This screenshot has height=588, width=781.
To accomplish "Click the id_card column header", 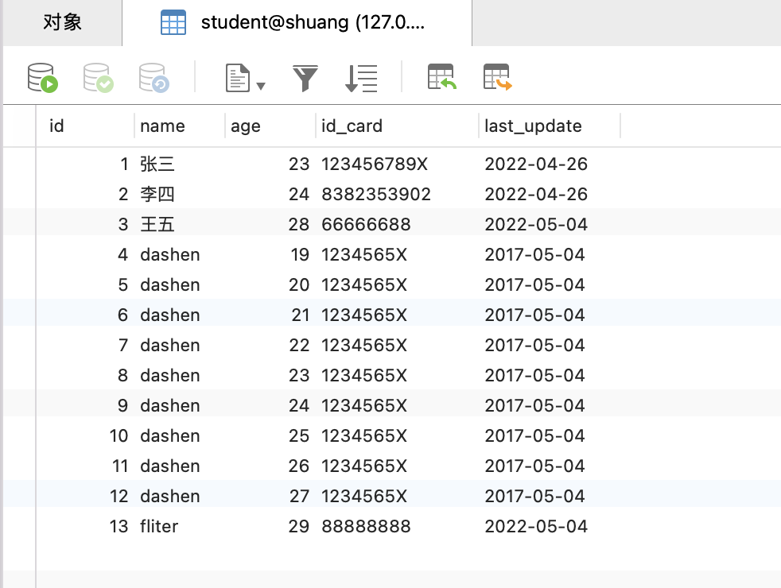I will pos(397,126).
